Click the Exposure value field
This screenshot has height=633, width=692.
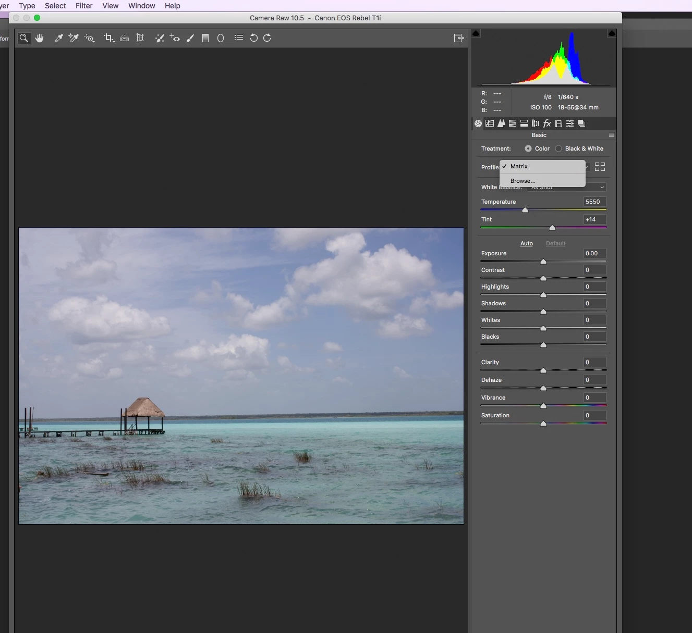(594, 253)
